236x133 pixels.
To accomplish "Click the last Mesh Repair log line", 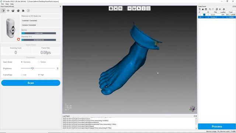I will coord(87,128).
